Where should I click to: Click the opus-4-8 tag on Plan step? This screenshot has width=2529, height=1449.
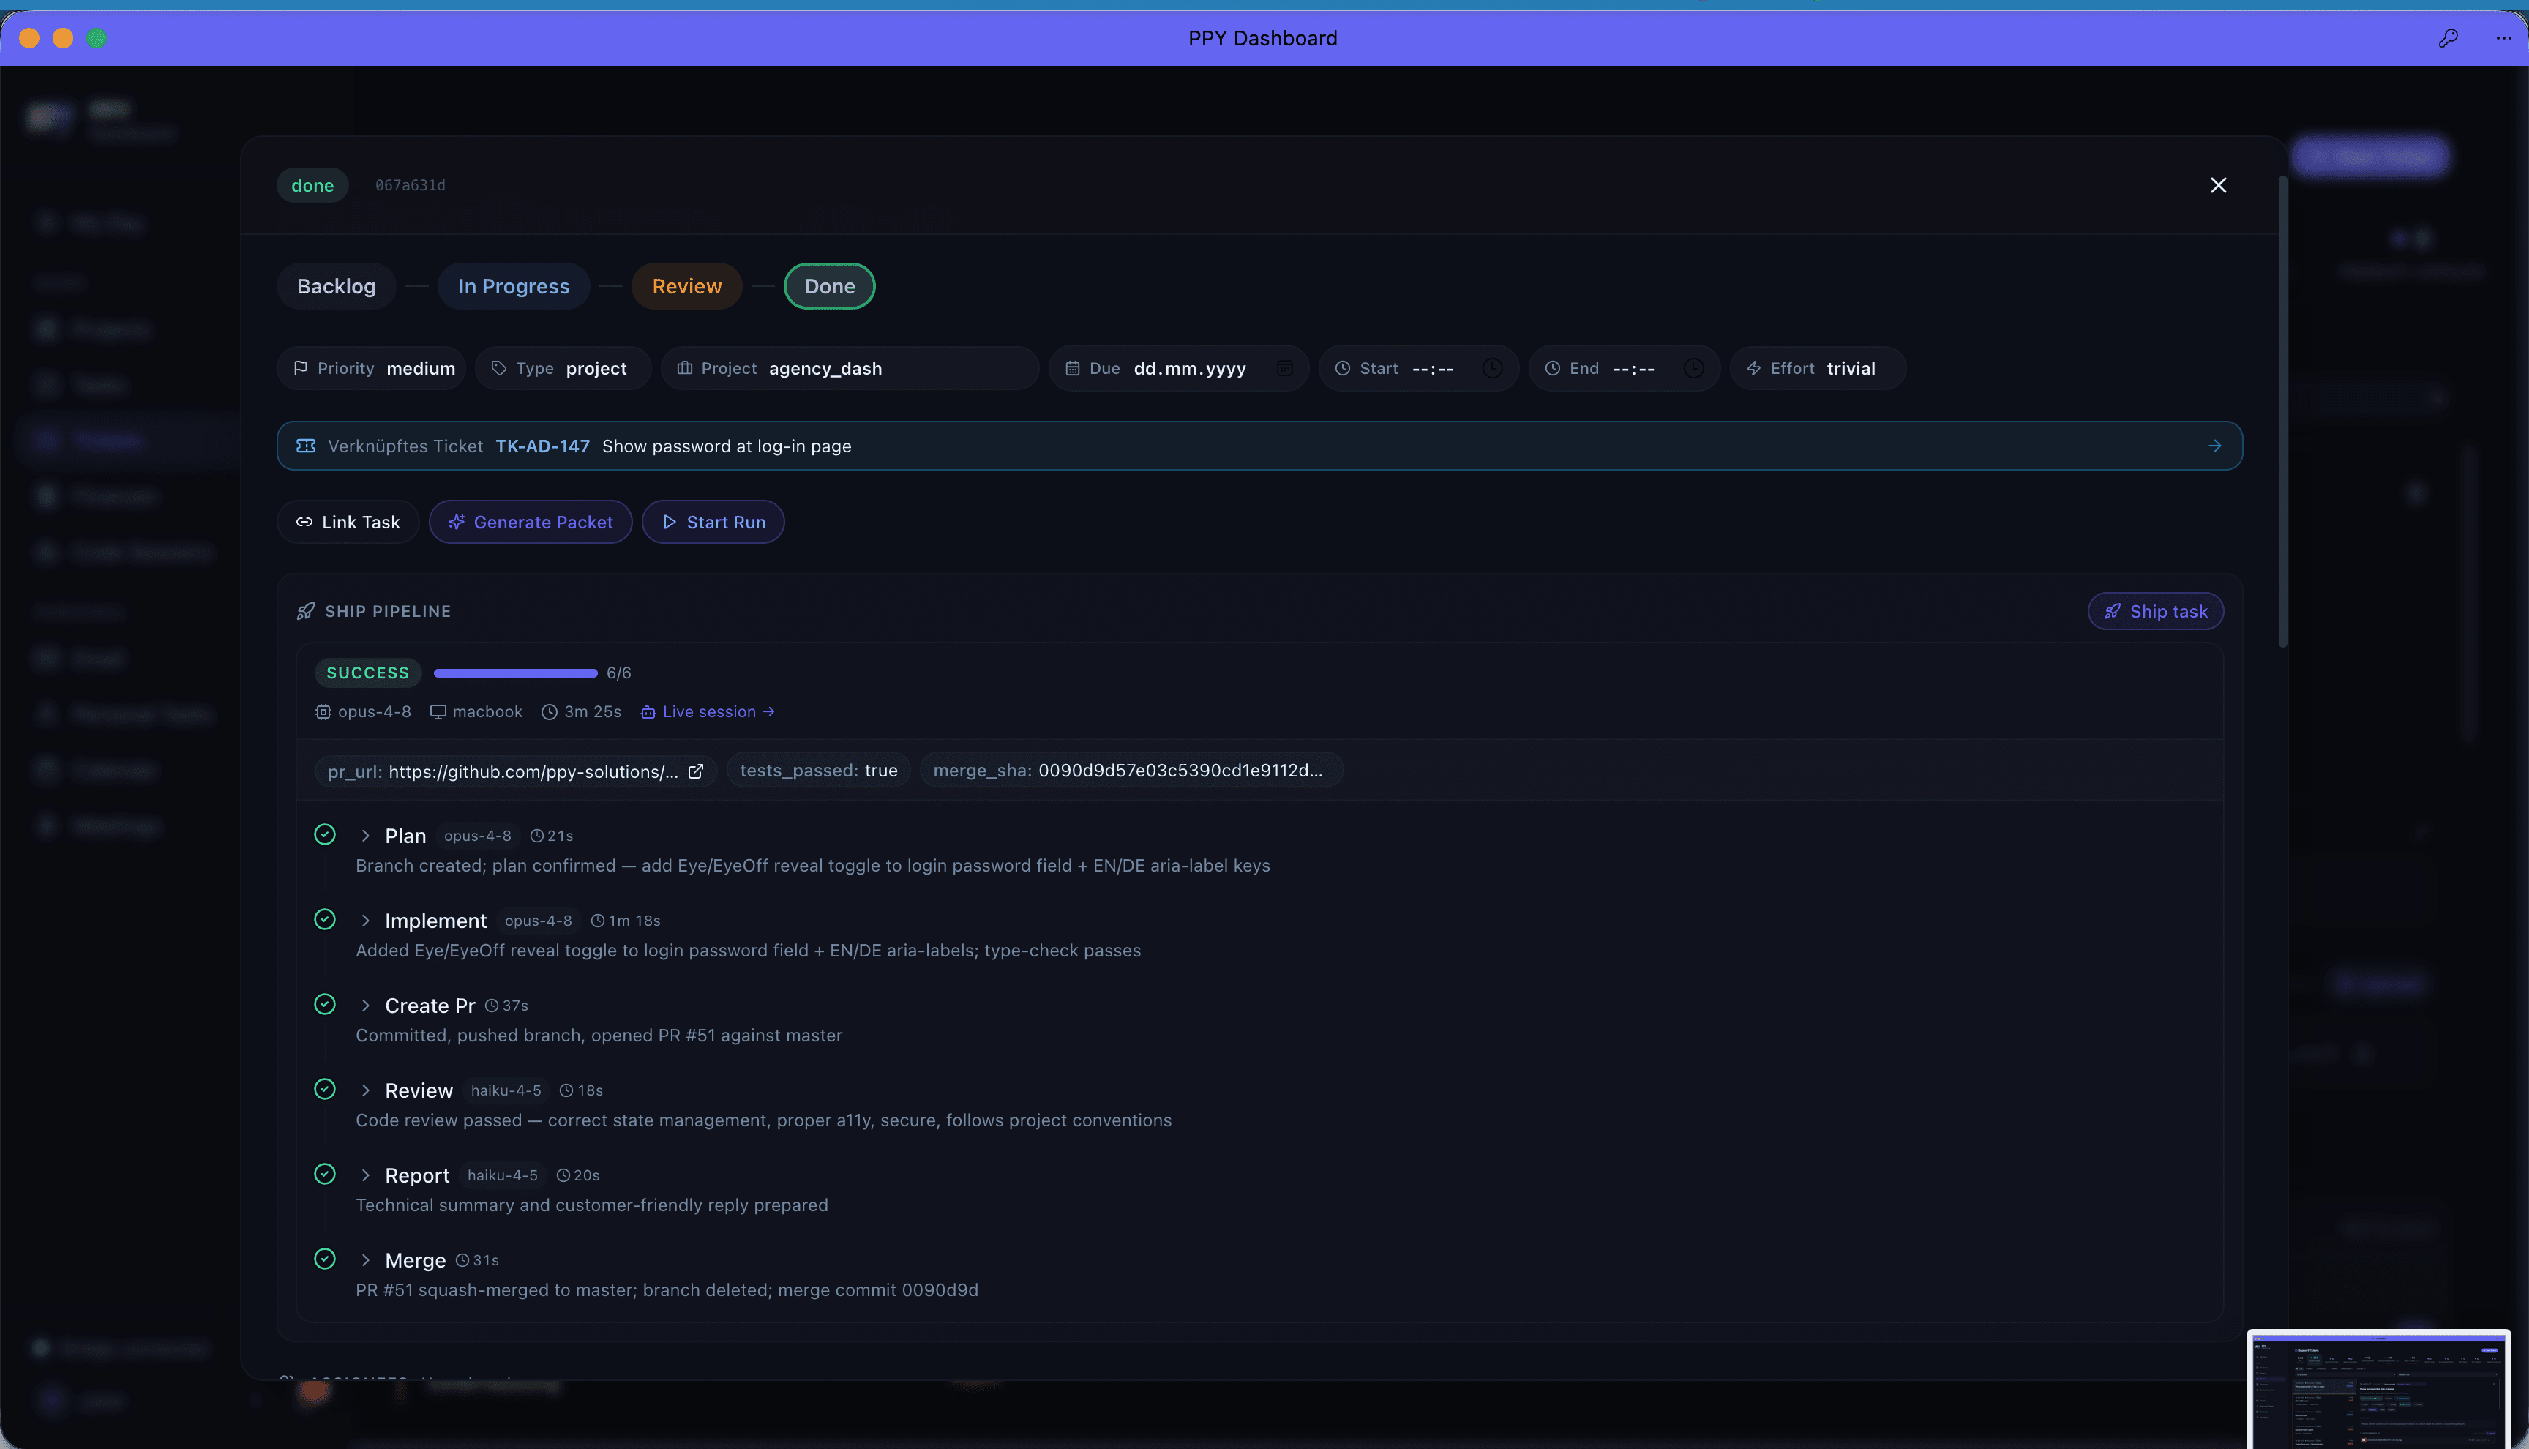coord(476,836)
